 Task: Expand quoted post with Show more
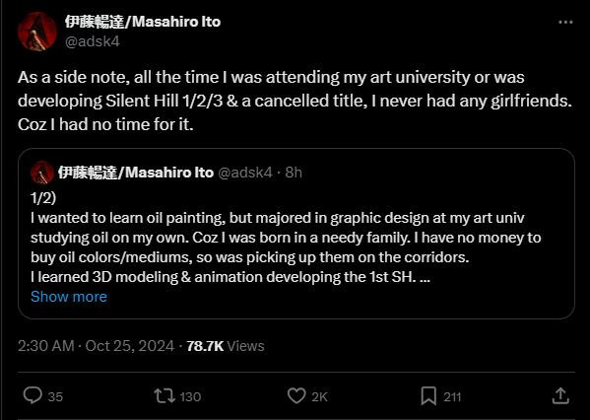coord(69,297)
